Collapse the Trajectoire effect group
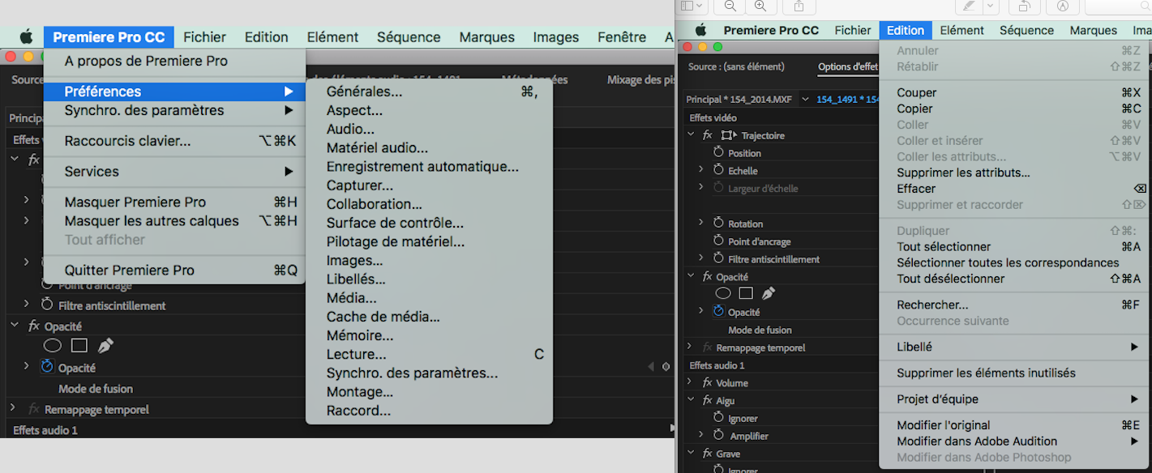Viewport: 1152px width, 473px height. point(691,135)
